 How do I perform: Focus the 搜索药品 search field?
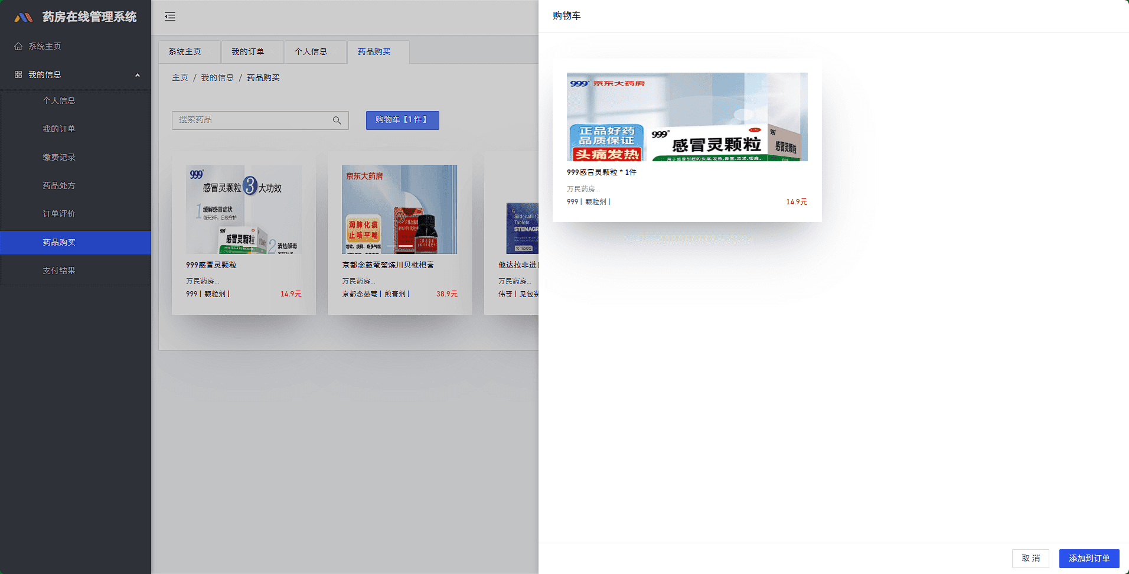(260, 120)
